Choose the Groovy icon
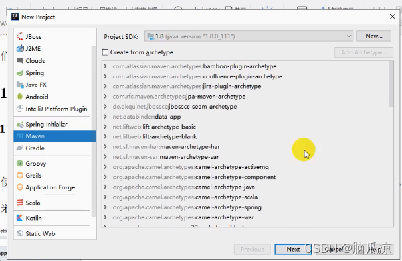The height and width of the screenshot is (261, 402). [20, 164]
